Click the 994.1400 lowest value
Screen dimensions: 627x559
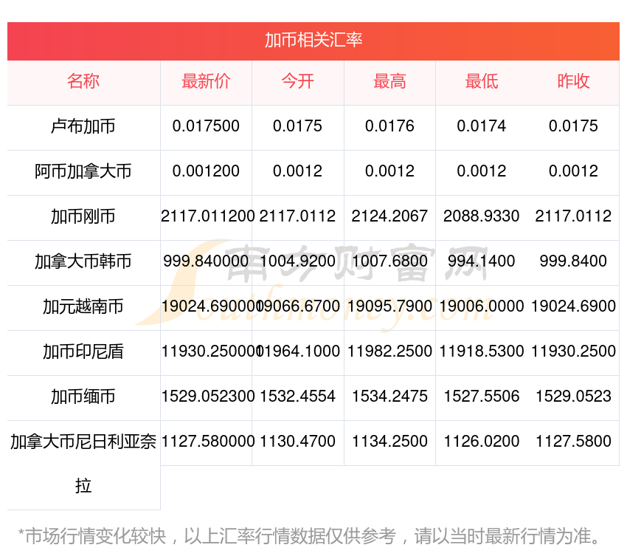point(482,261)
